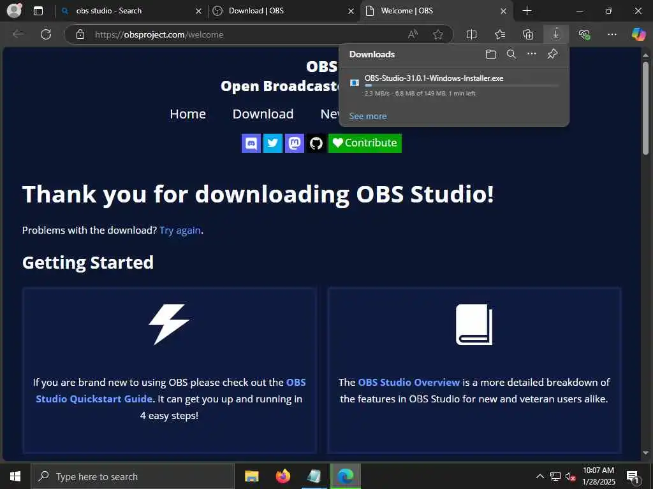Open the muted volume tray icon

click(x=570, y=476)
